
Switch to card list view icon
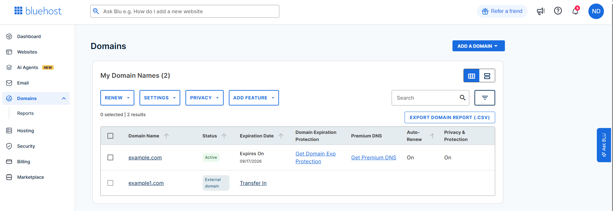point(487,76)
